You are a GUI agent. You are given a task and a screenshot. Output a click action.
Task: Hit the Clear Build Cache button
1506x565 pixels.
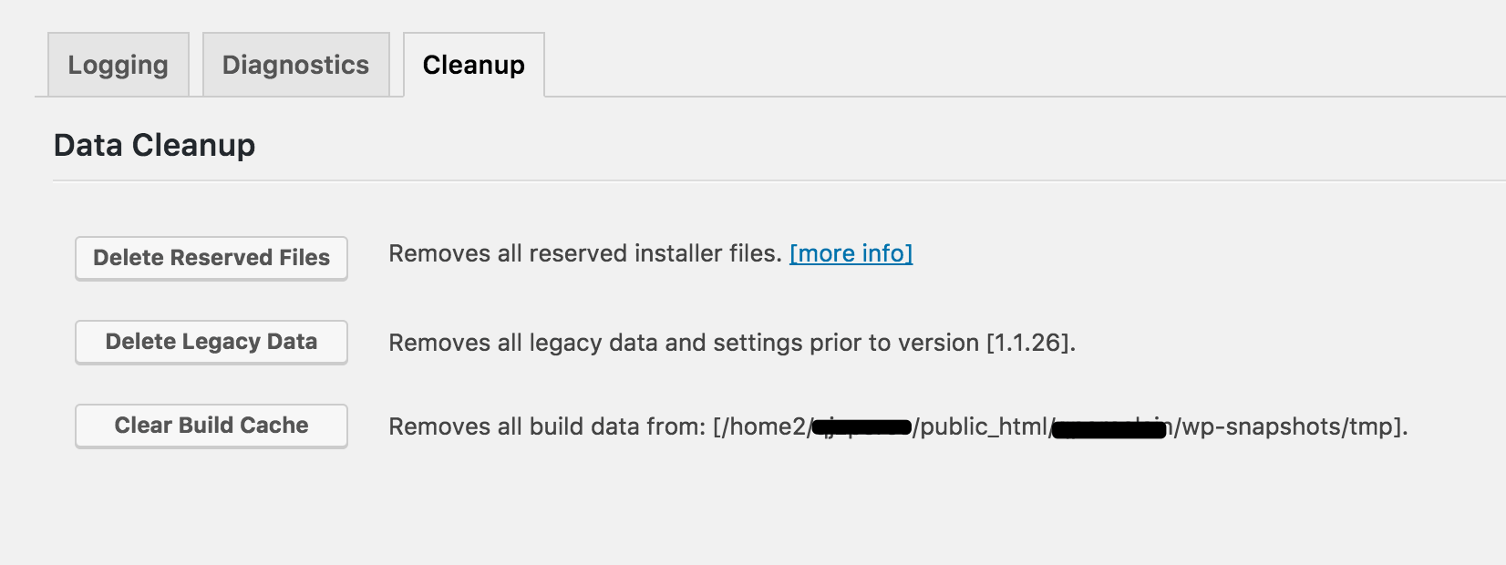[211, 426]
